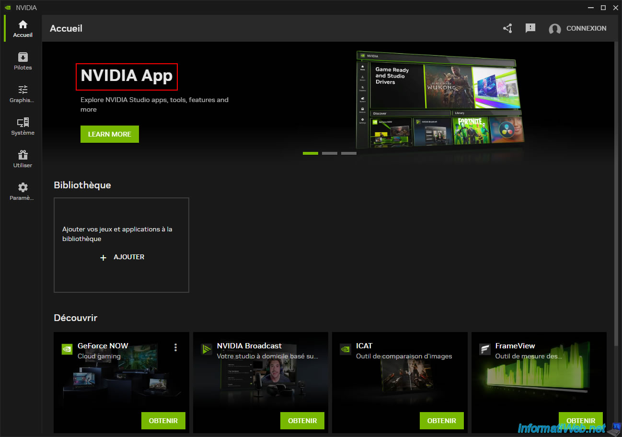Open the Système section
This screenshot has width=622, height=437.
23,126
